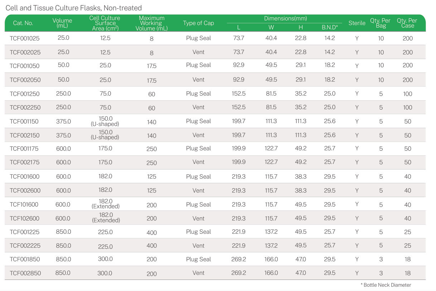Click catalog number TCF001150
The image size is (436, 291).
click(24, 121)
